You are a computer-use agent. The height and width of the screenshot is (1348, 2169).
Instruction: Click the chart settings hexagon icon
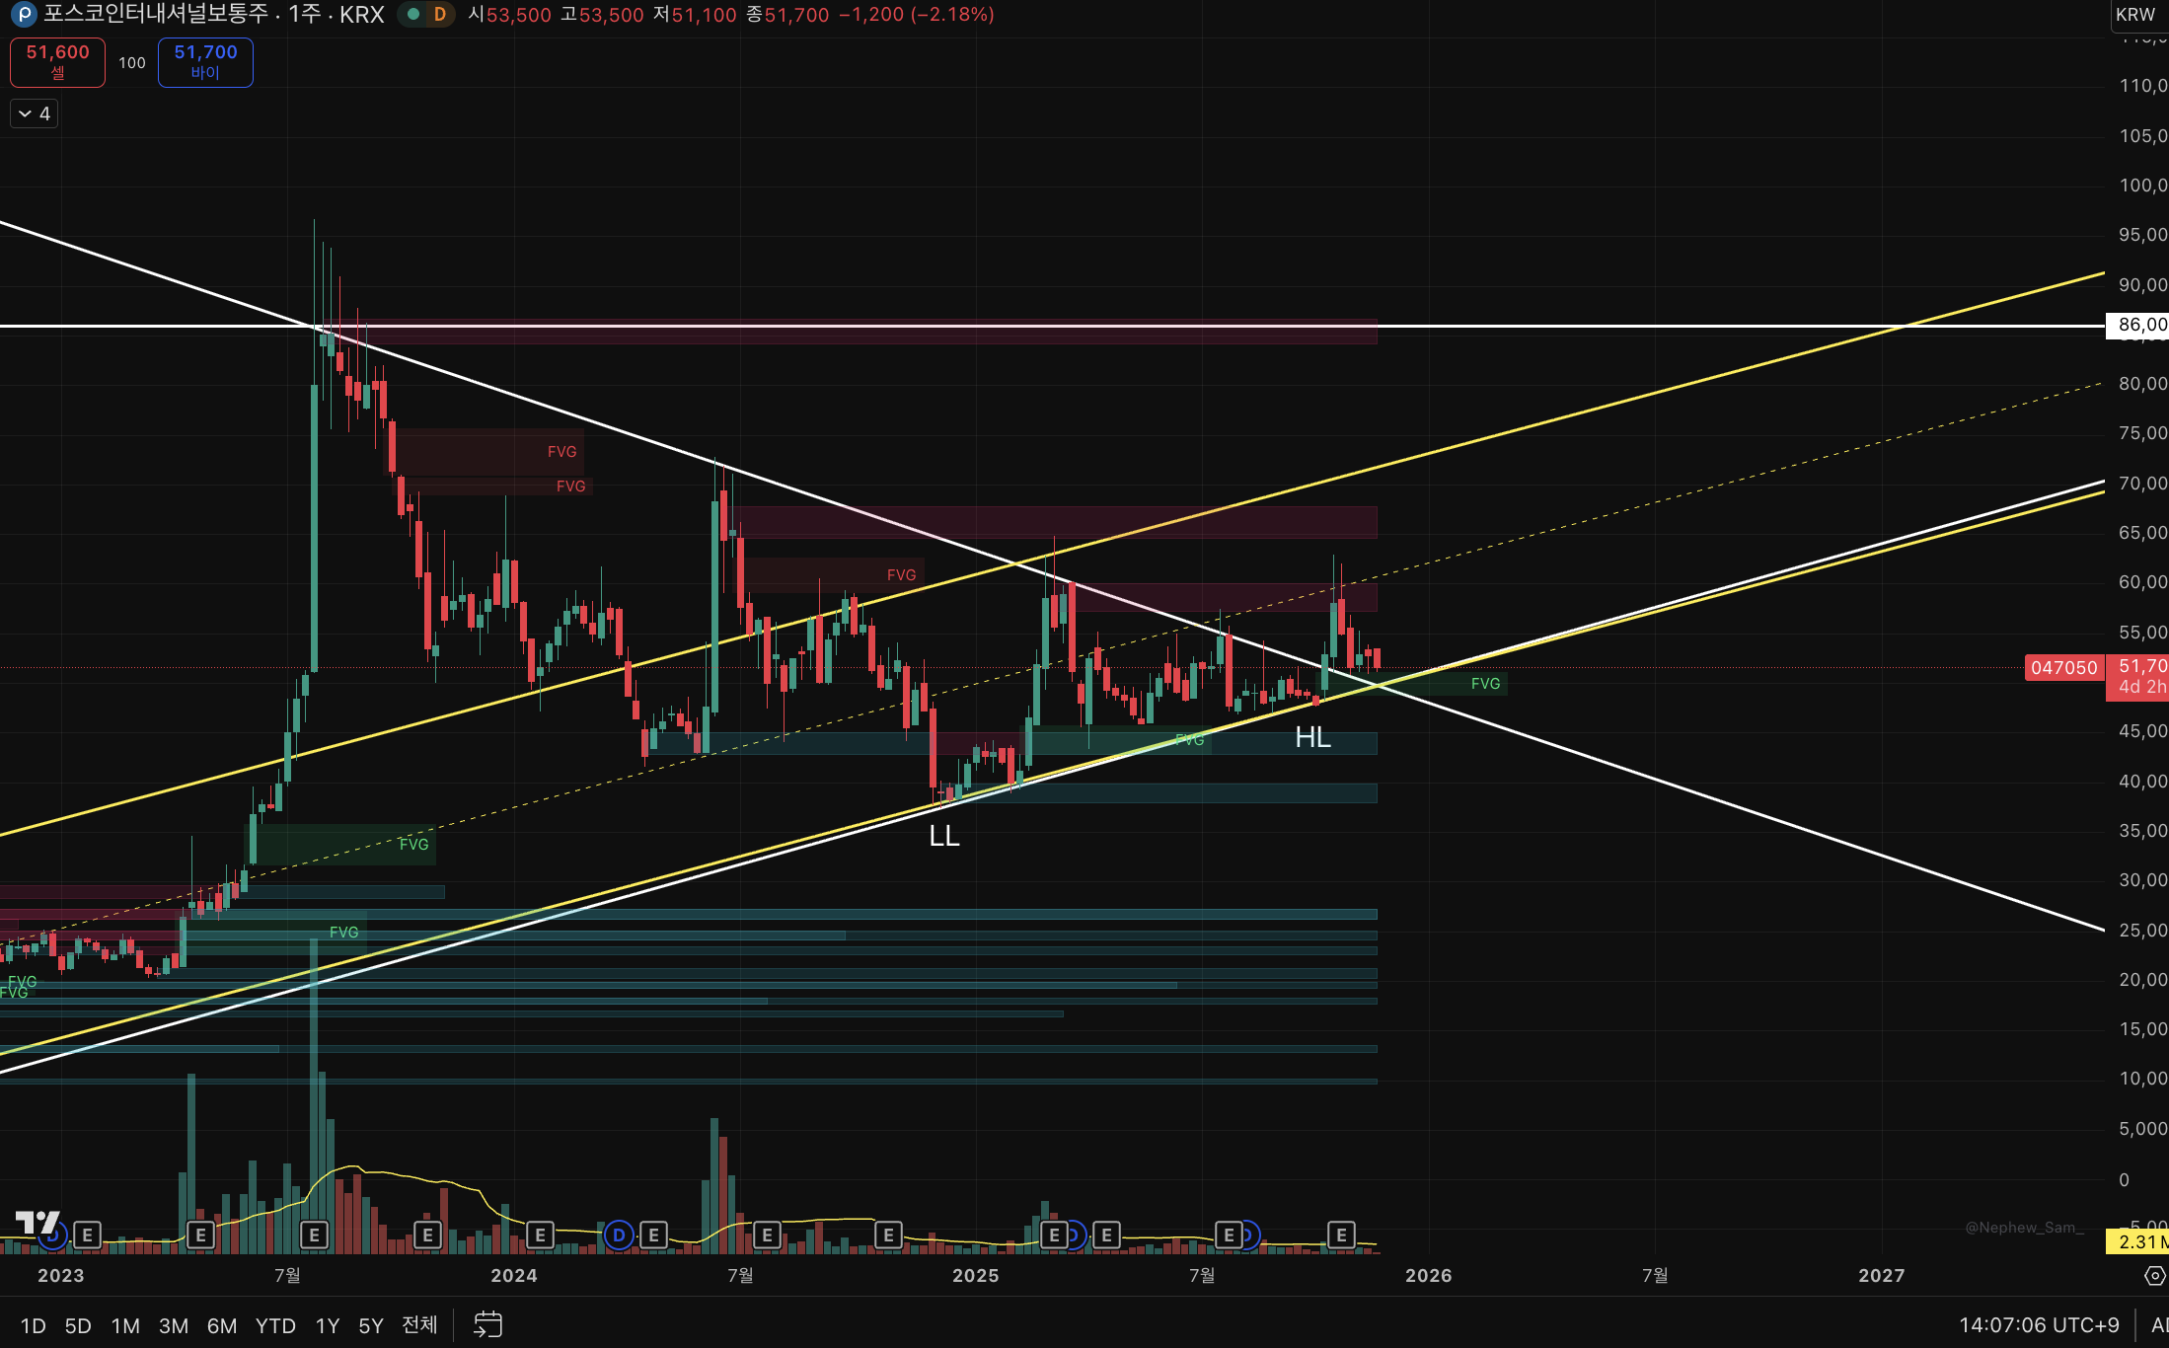[2154, 1276]
